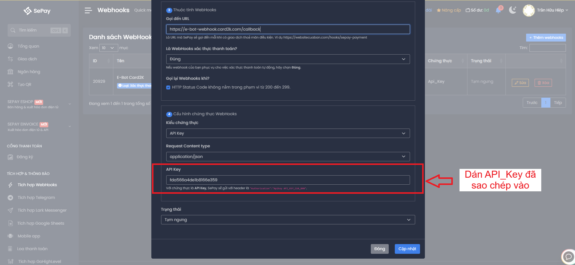Expand the Request Content type dropdown
The image size is (575, 265).
point(287,157)
